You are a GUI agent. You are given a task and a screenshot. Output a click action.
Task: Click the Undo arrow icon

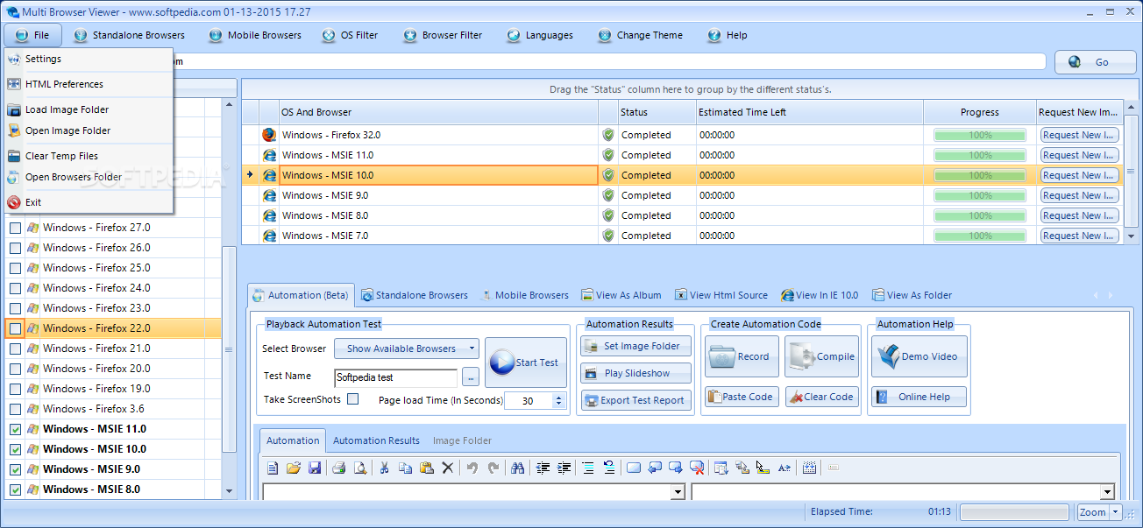click(x=472, y=468)
